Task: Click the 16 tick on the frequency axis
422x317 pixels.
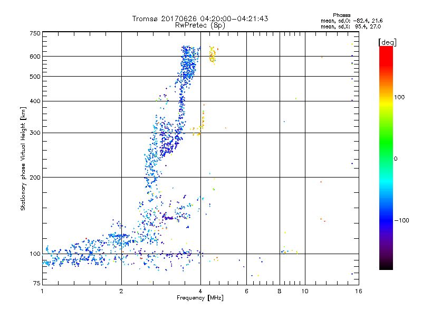Action: (358, 292)
